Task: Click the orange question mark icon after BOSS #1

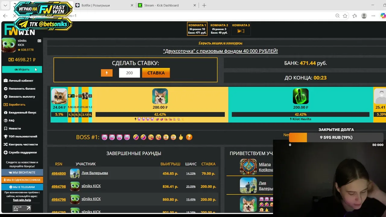Action: (x=189, y=137)
